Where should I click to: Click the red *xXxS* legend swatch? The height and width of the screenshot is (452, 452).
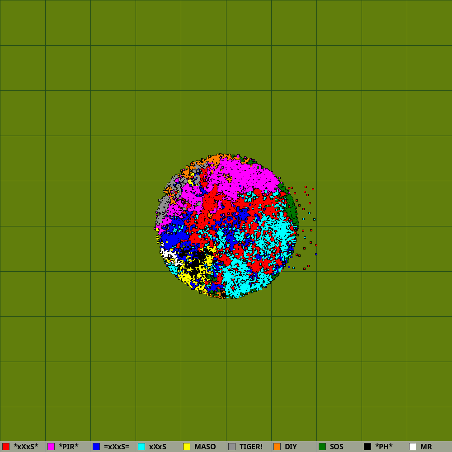(x=6, y=447)
